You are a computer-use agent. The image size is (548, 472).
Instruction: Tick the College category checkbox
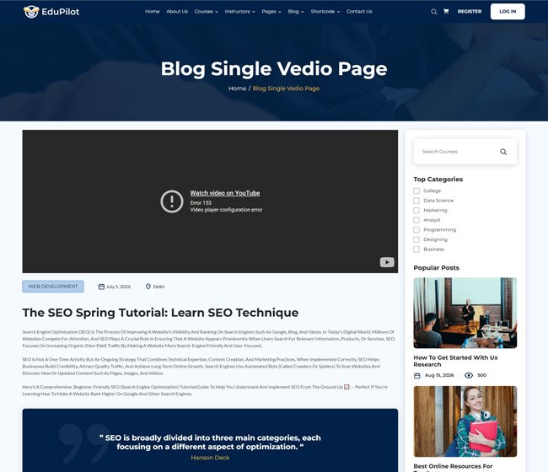(416, 190)
